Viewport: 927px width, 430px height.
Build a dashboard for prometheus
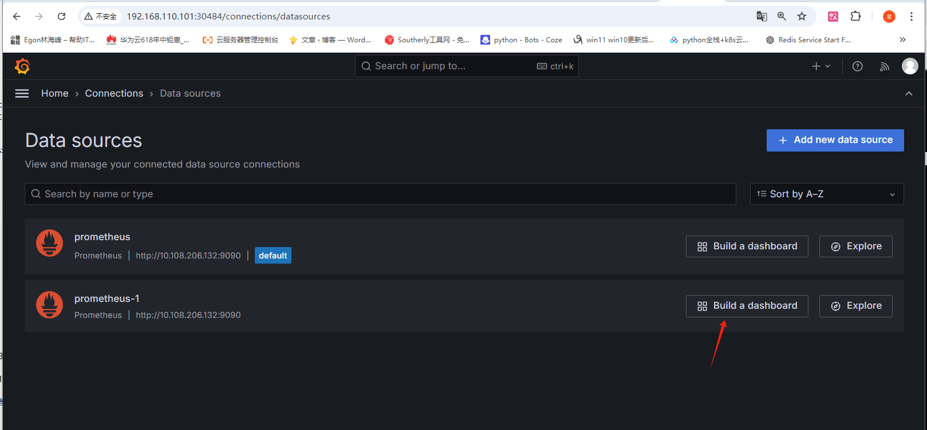(x=747, y=246)
